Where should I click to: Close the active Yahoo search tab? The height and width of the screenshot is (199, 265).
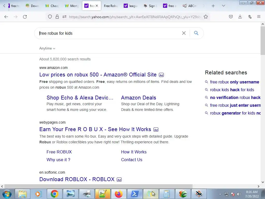pos(97,6)
